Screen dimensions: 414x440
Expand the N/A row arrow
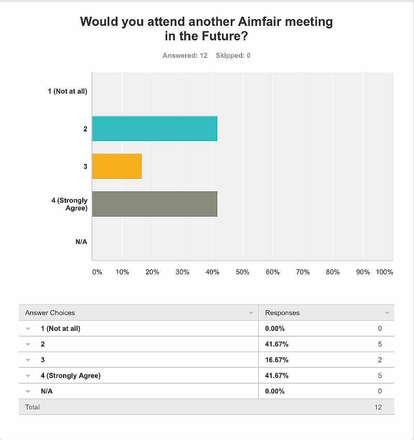point(28,391)
